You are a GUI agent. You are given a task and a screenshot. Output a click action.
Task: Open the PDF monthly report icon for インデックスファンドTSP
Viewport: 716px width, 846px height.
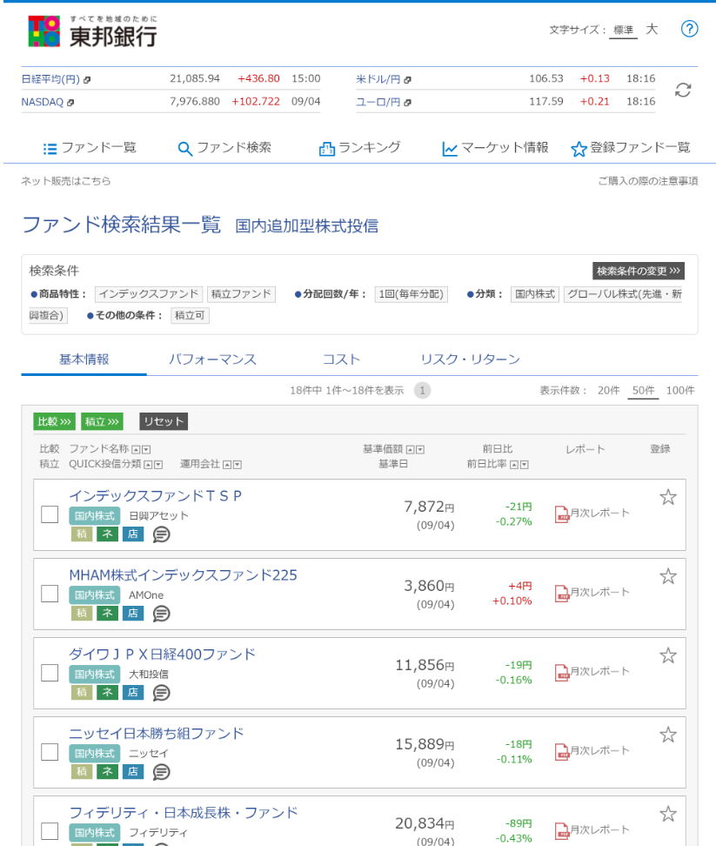coord(562,514)
